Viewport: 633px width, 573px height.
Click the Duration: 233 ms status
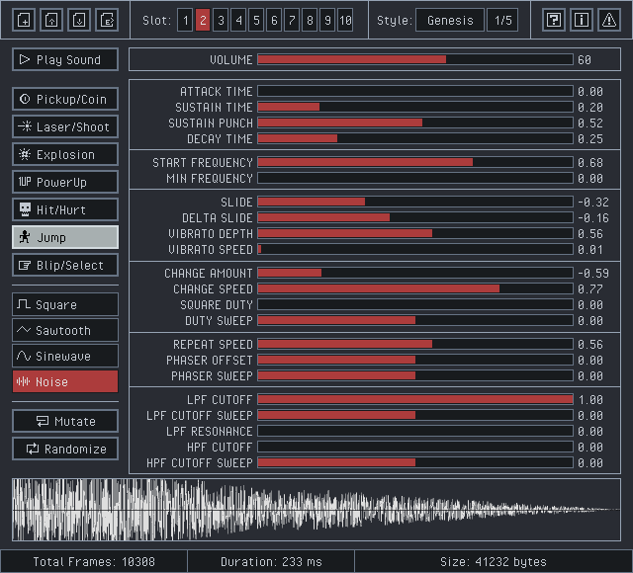pos(271,561)
